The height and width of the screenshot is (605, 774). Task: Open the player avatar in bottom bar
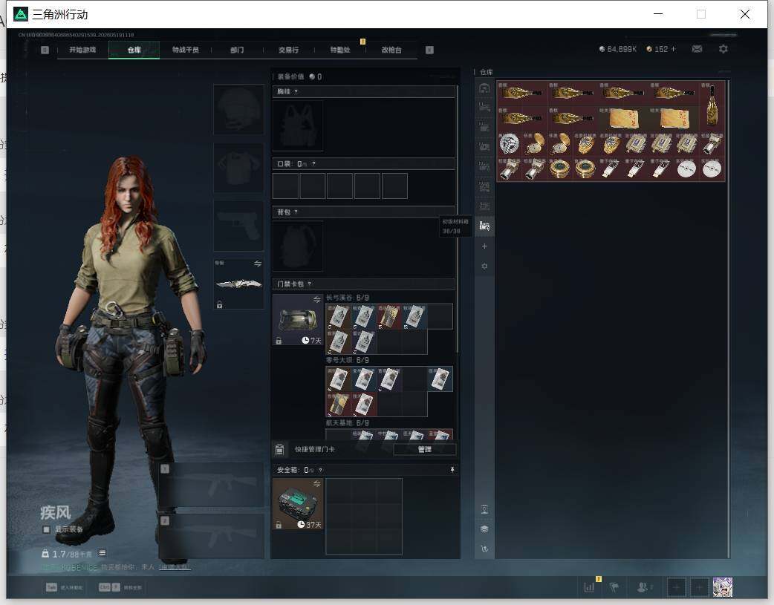coord(723,587)
